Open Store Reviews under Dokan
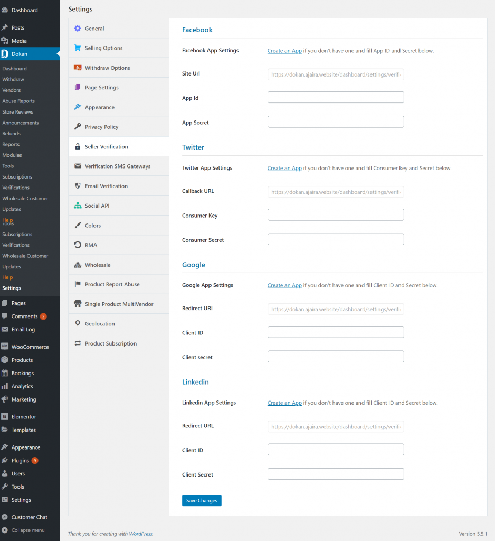 tap(17, 112)
